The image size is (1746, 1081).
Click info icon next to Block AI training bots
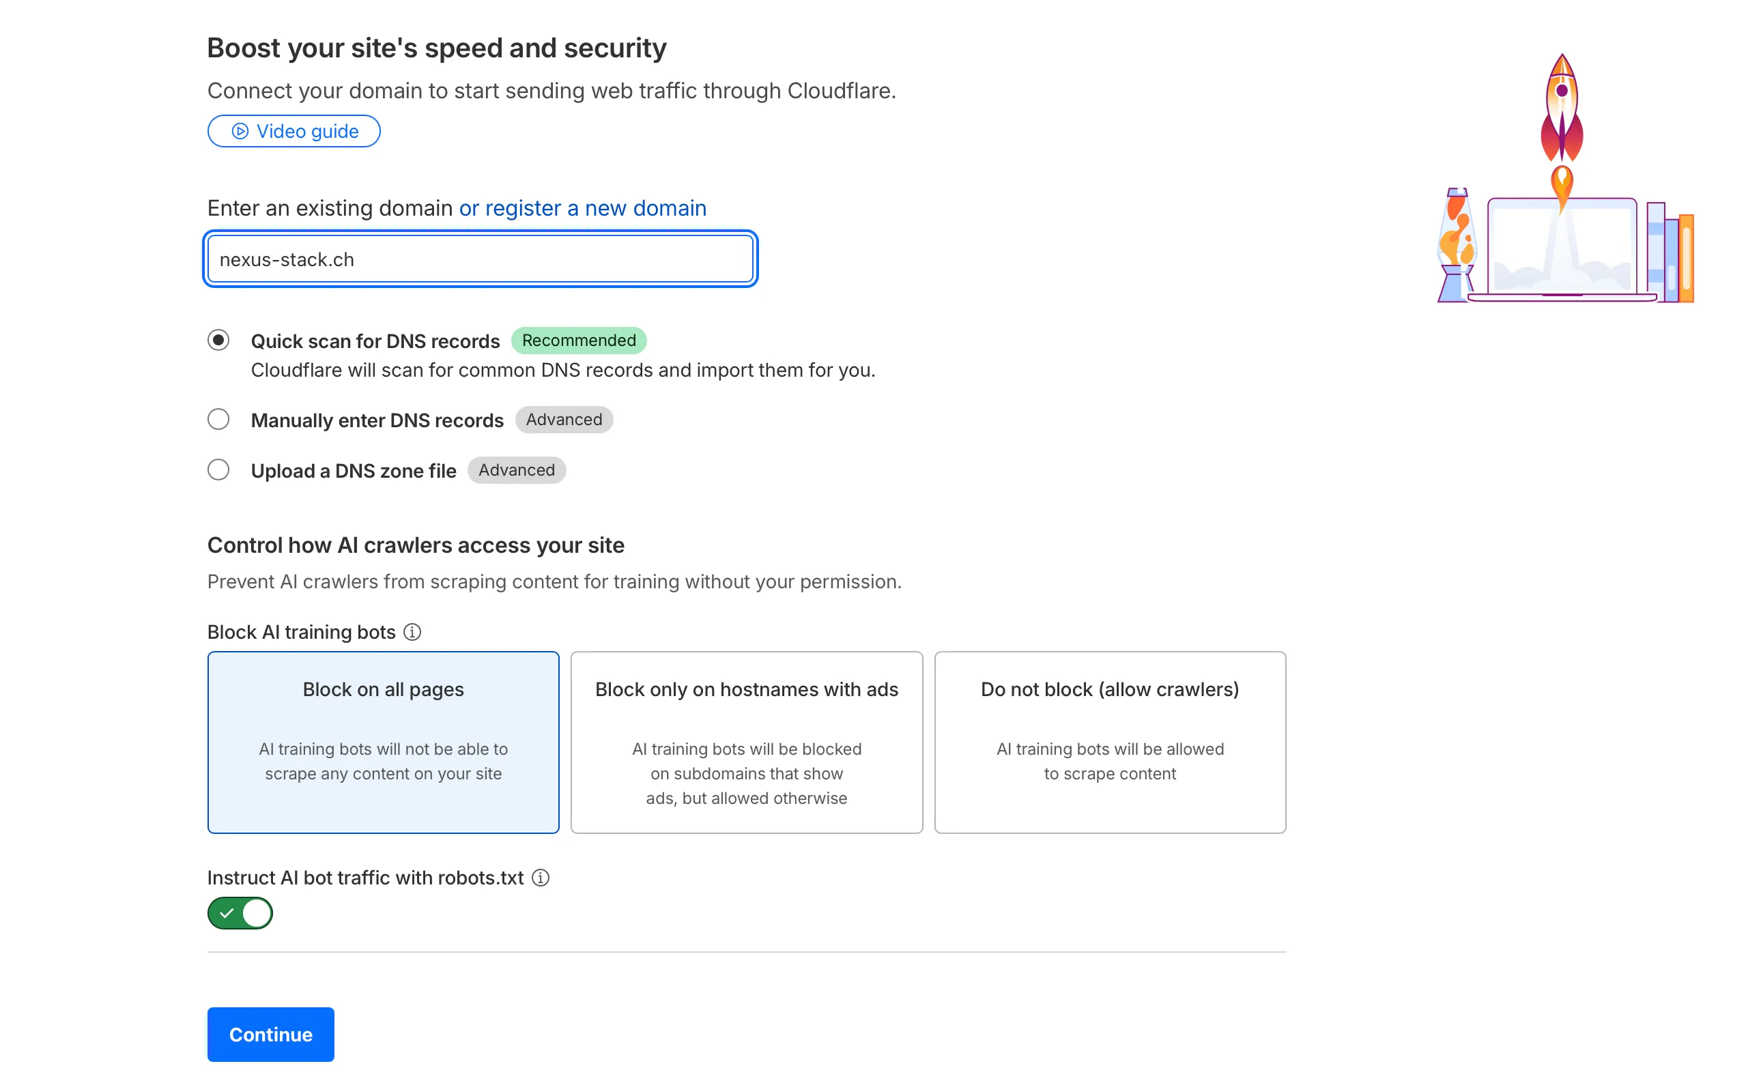(x=412, y=632)
